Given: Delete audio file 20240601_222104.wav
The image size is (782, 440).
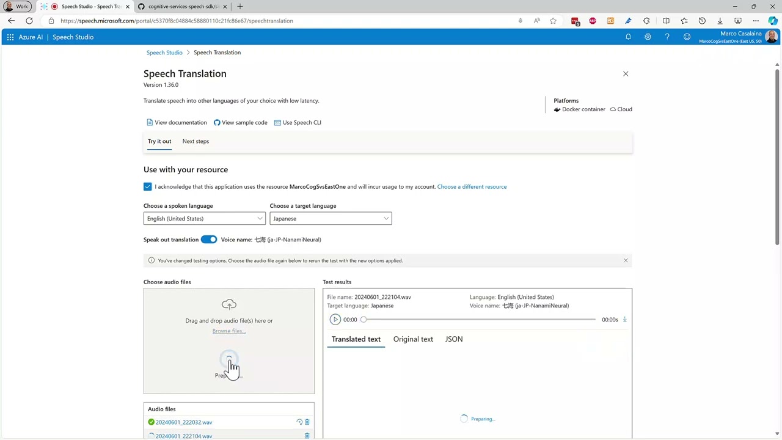Looking at the screenshot, I should tap(307, 436).
